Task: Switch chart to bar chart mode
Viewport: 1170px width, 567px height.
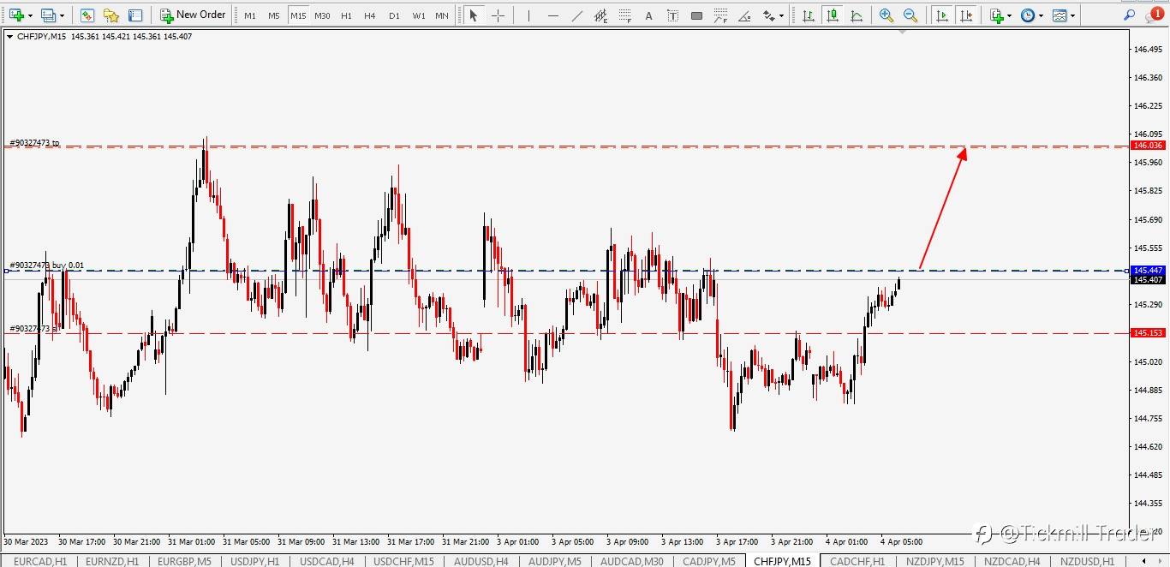Action: coord(808,15)
